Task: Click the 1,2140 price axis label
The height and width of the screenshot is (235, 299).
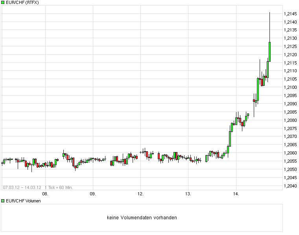Action: click(x=290, y=22)
